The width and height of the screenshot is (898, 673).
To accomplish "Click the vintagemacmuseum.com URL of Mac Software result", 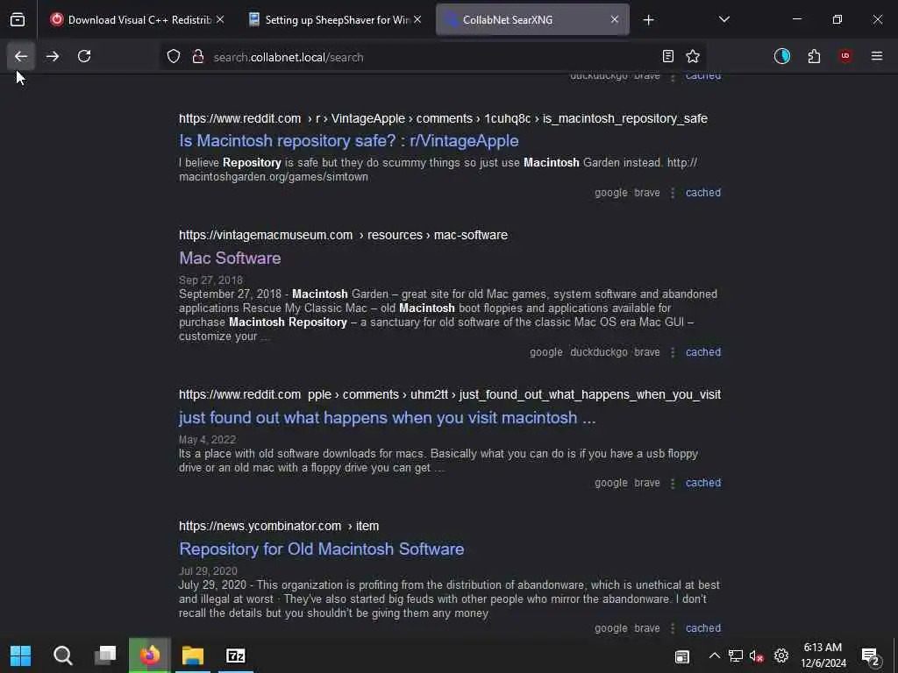I will (343, 235).
